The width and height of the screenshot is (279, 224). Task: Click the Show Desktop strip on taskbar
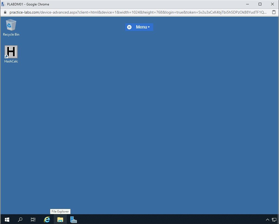tap(278, 219)
